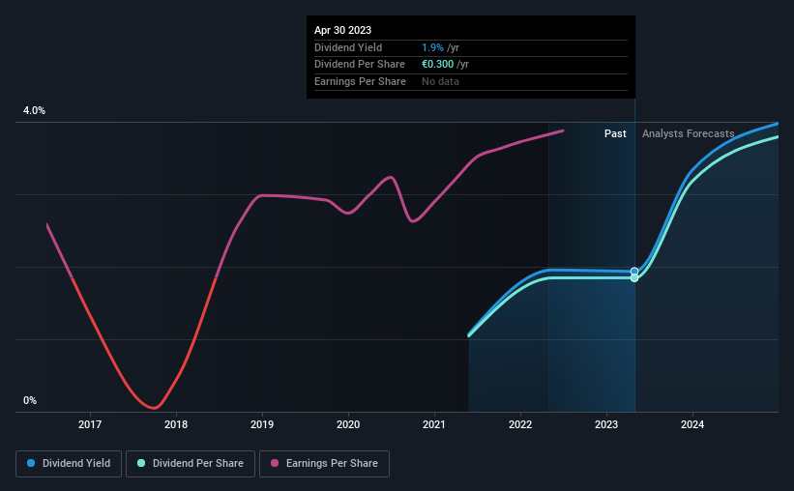Toggle the Dividend Per Share legend button
Viewport: 794px width, 491px height.
[191, 464]
